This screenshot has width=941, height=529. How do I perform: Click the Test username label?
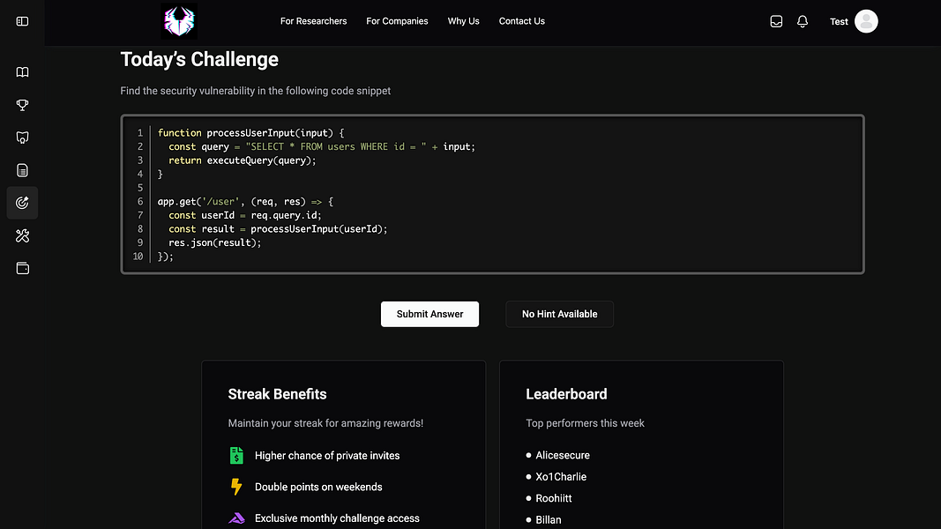(839, 21)
